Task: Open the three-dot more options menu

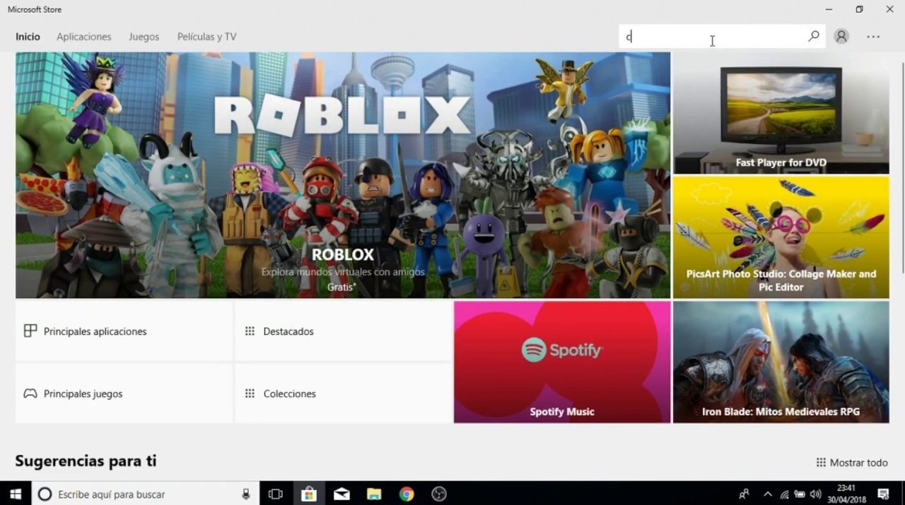Action: [x=873, y=37]
